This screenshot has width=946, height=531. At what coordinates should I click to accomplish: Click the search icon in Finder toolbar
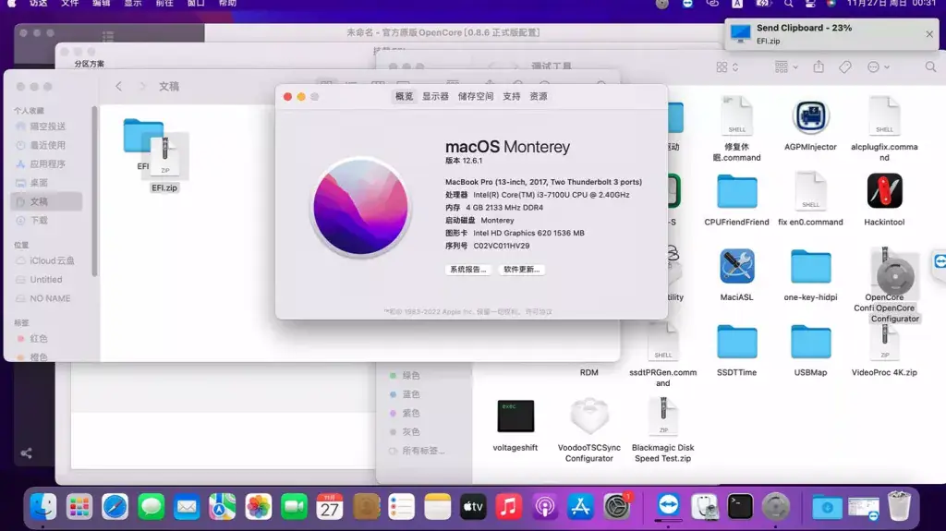(x=930, y=67)
